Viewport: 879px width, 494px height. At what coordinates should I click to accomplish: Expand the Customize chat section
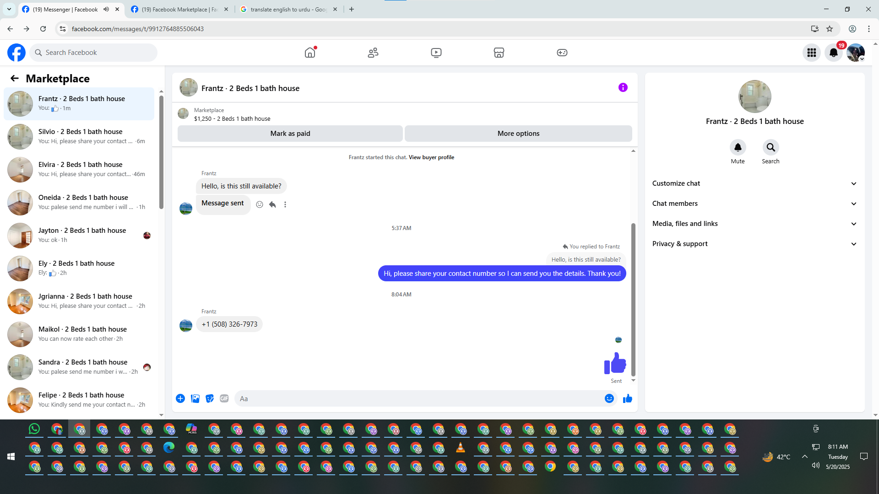click(754, 183)
